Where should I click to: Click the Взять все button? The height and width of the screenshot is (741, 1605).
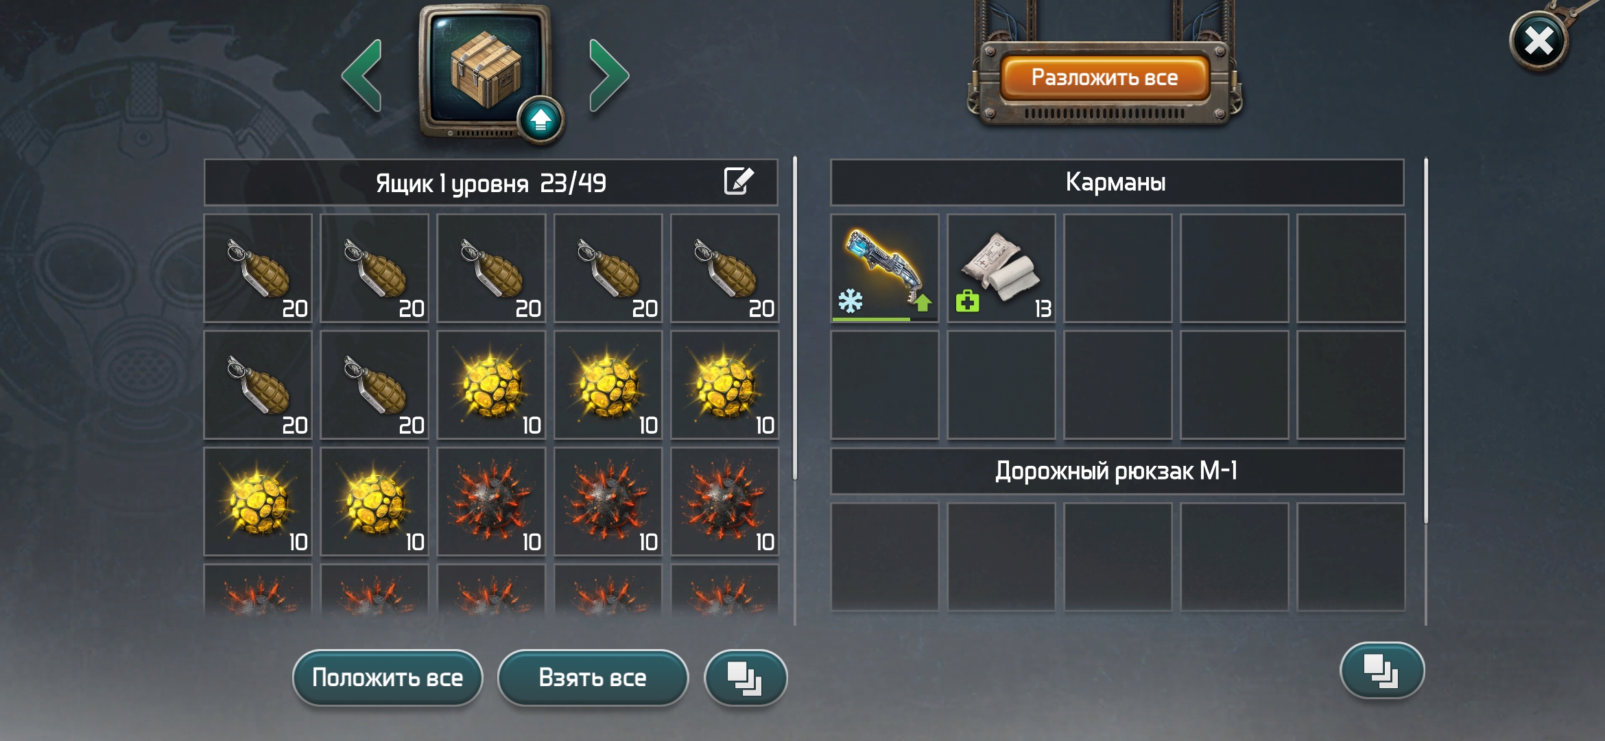593,678
